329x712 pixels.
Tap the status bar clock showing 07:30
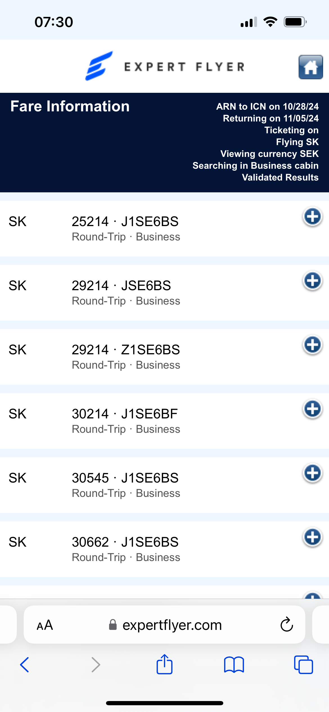54,22
